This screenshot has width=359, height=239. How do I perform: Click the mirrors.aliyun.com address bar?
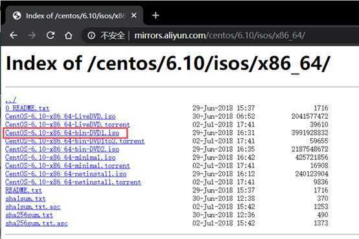click(220, 36)
